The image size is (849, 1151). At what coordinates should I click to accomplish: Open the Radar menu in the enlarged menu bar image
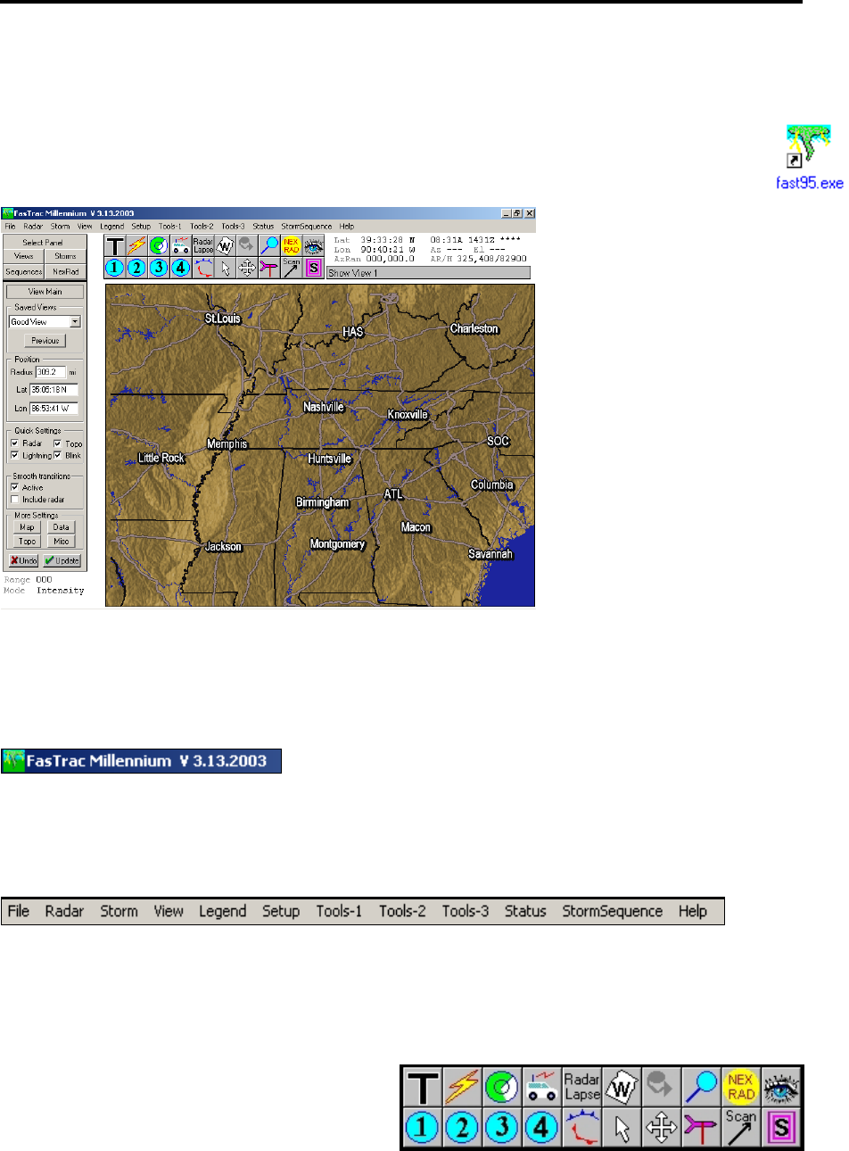(64, 912)
